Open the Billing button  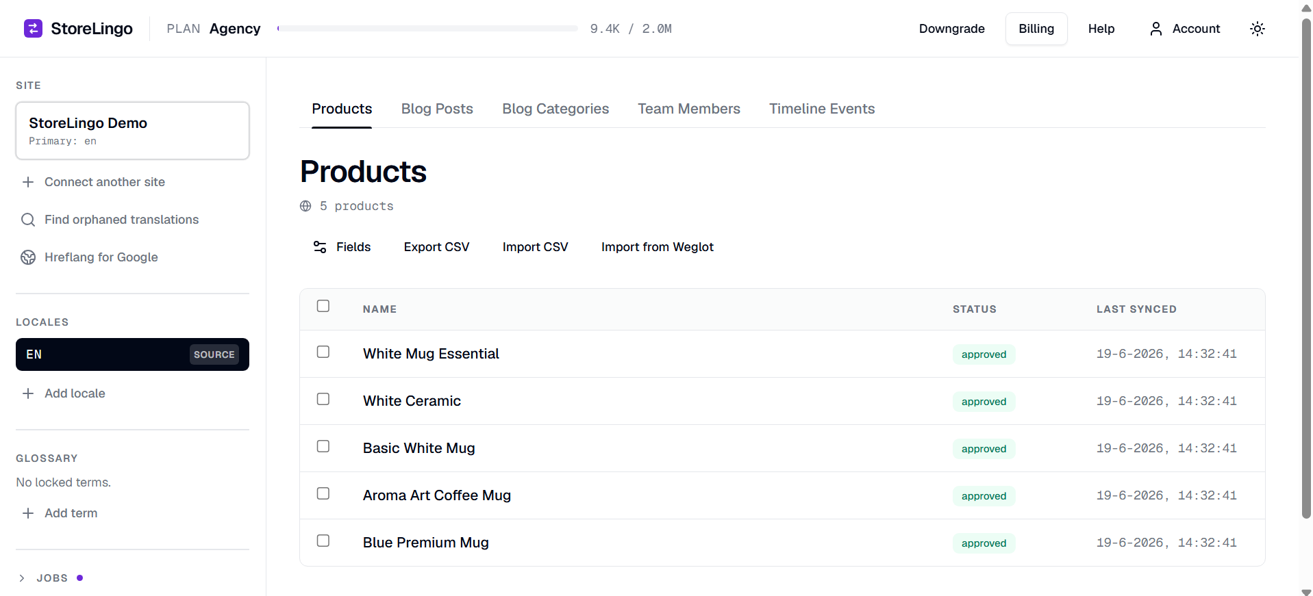1036,29
